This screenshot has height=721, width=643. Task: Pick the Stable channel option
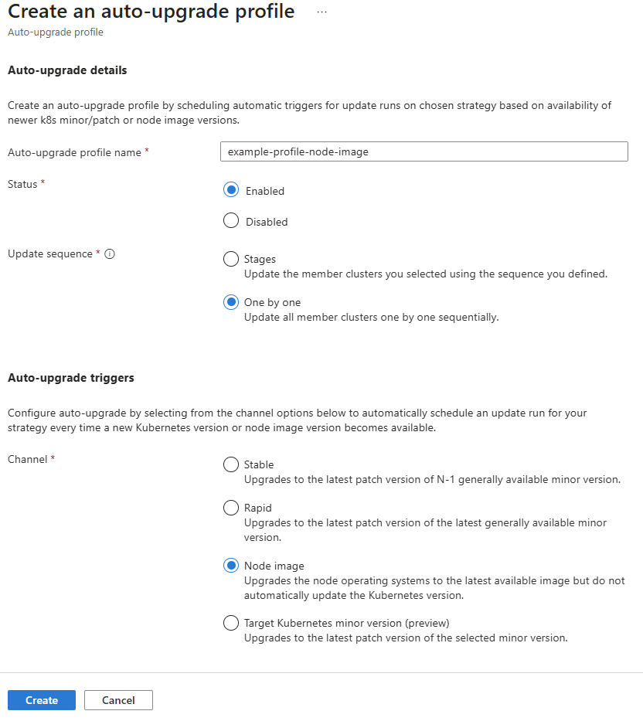tap(231, 465)
